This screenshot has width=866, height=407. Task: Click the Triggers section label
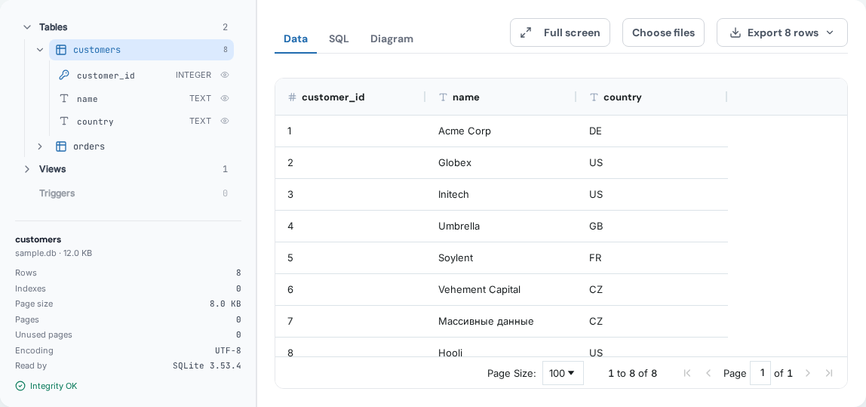point(57,193)
